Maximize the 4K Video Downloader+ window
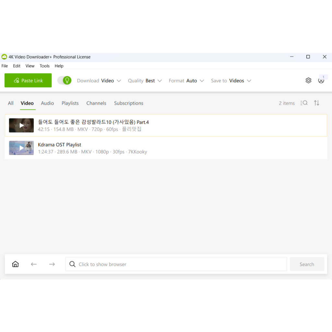The height and width of the screenshot is (332, 332). coord(308,57)
